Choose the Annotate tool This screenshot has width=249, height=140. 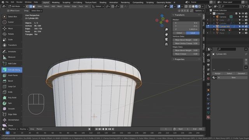12,52
